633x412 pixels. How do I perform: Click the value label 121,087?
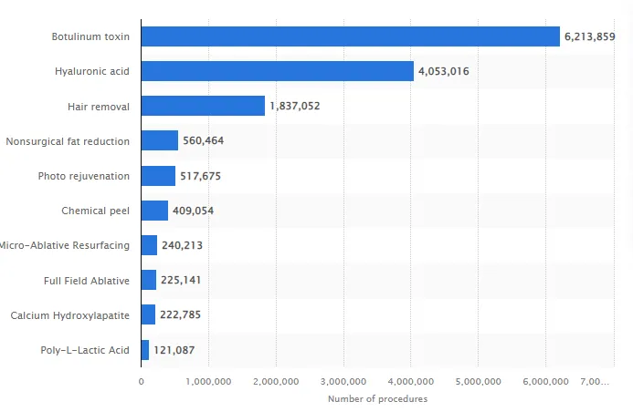click(x=174, y=350)
